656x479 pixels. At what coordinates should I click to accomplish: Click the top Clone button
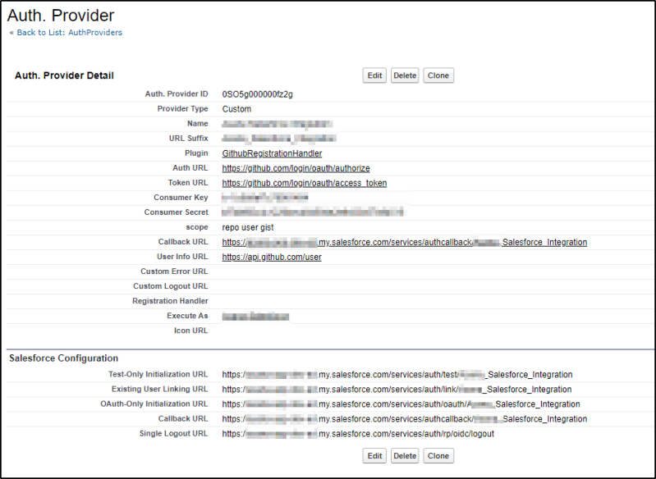click(438, 75)
